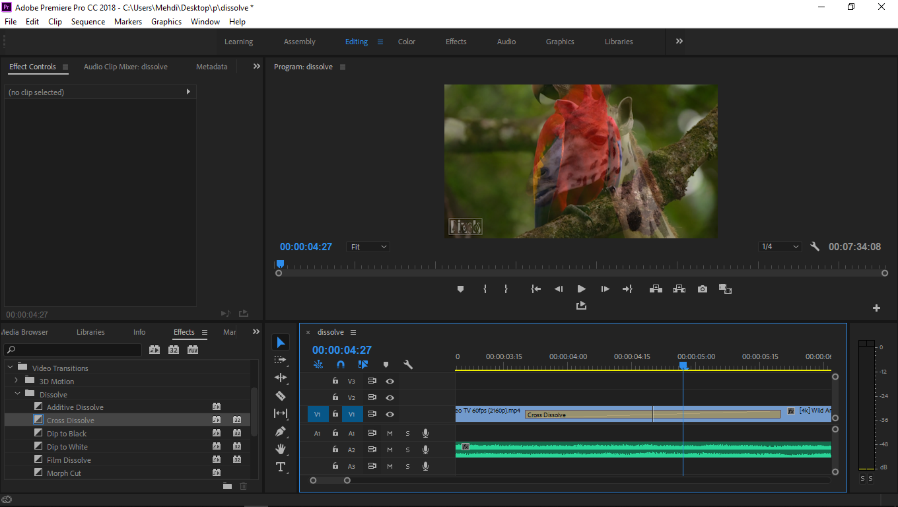The width and height of the screenshot is (898, 507).
Task: Open the Fit zoom level dropdown
Action: [x=368, y=247]
